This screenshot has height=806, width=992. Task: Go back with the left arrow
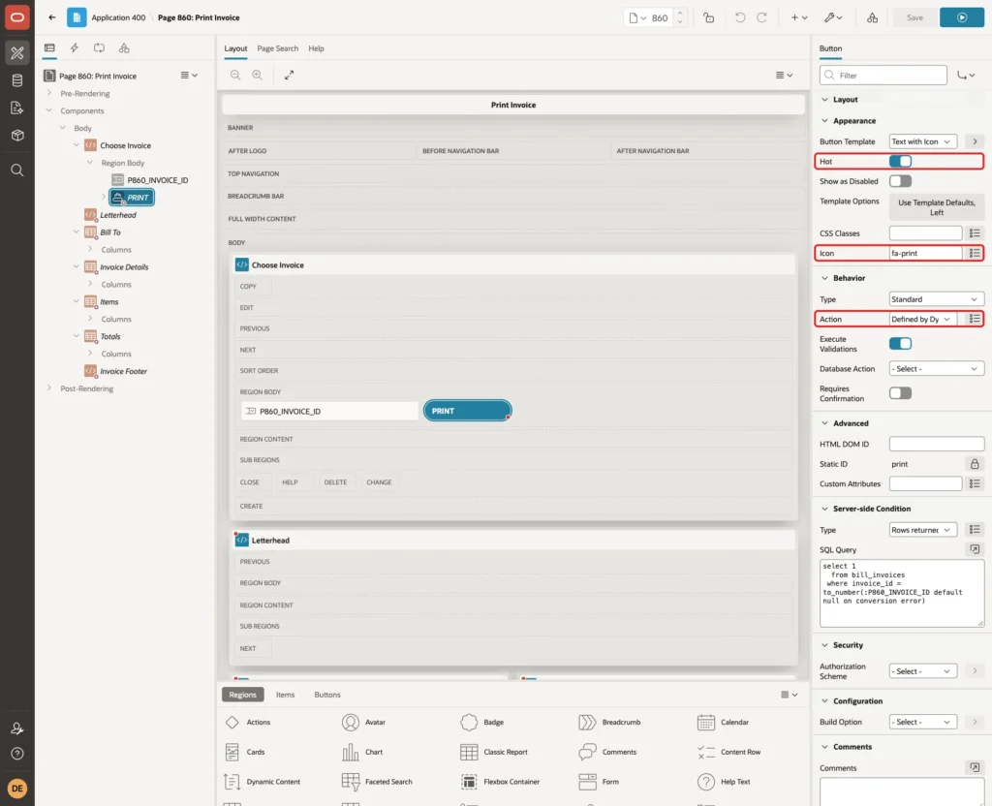52,17
